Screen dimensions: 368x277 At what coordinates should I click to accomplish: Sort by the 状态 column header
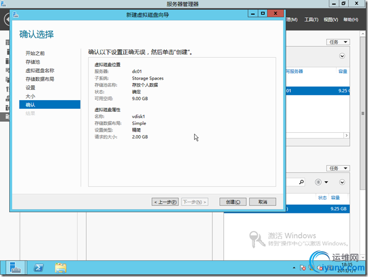click(x=322, y=198)
